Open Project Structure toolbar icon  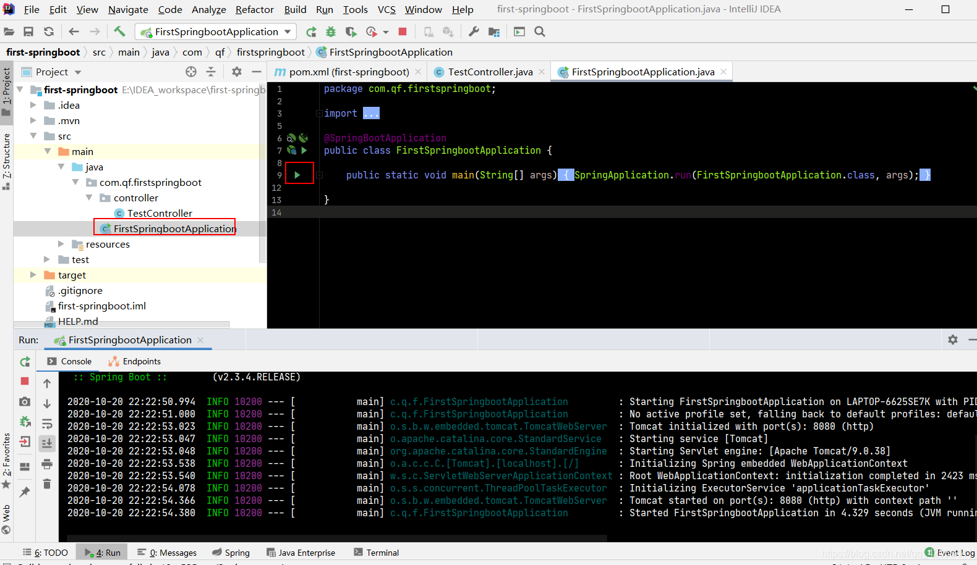coord(493,31)
